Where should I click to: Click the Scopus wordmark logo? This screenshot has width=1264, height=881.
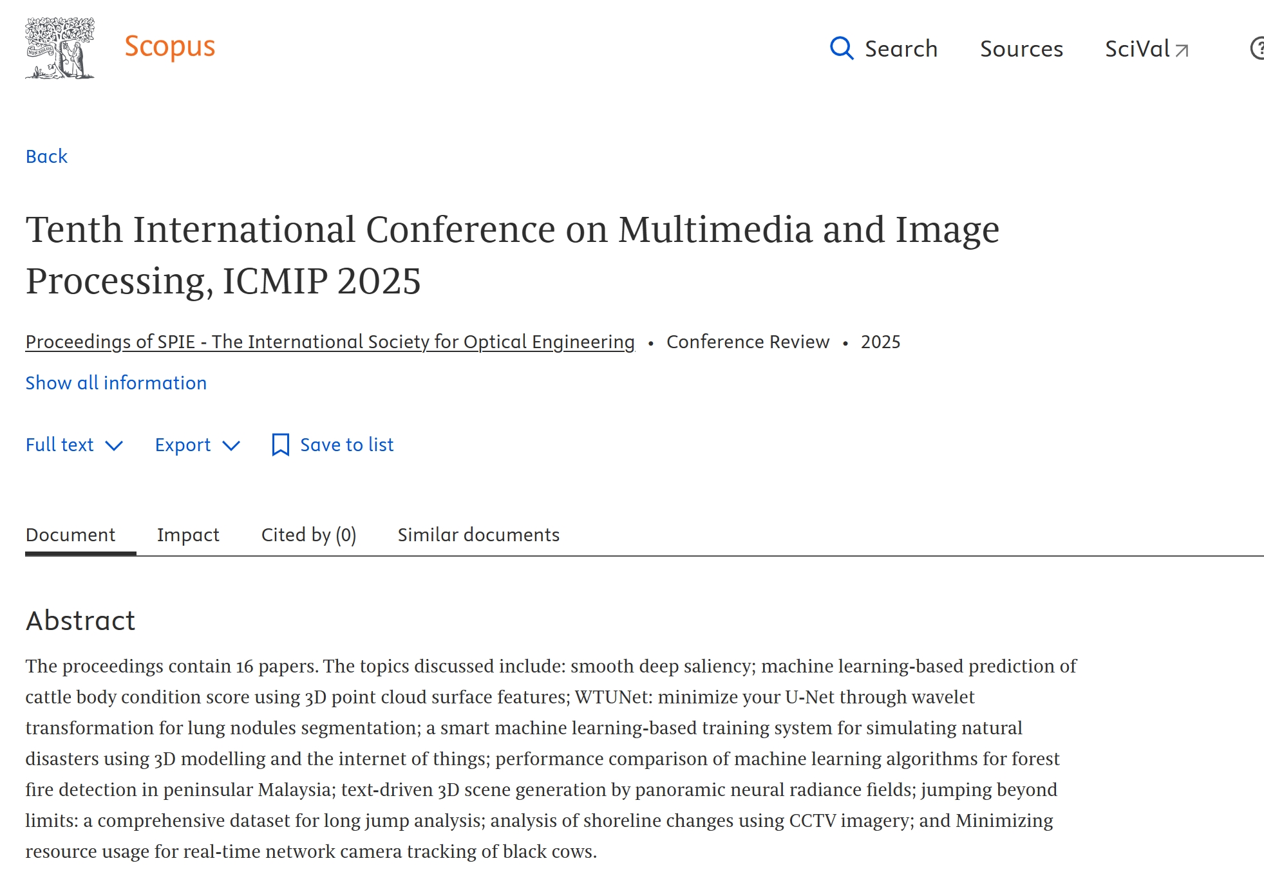(x=169, y=47)
